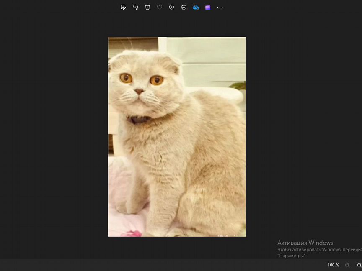Delete the current photo
The width and height of the screenshot is (362, 271).
pos(147,7)
